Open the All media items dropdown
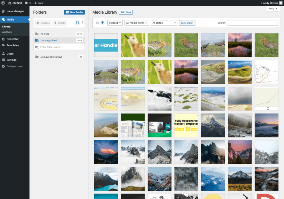 (x=137, y=23)
